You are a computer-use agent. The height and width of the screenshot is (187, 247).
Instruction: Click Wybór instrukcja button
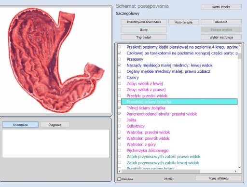[x=221, y=37]
